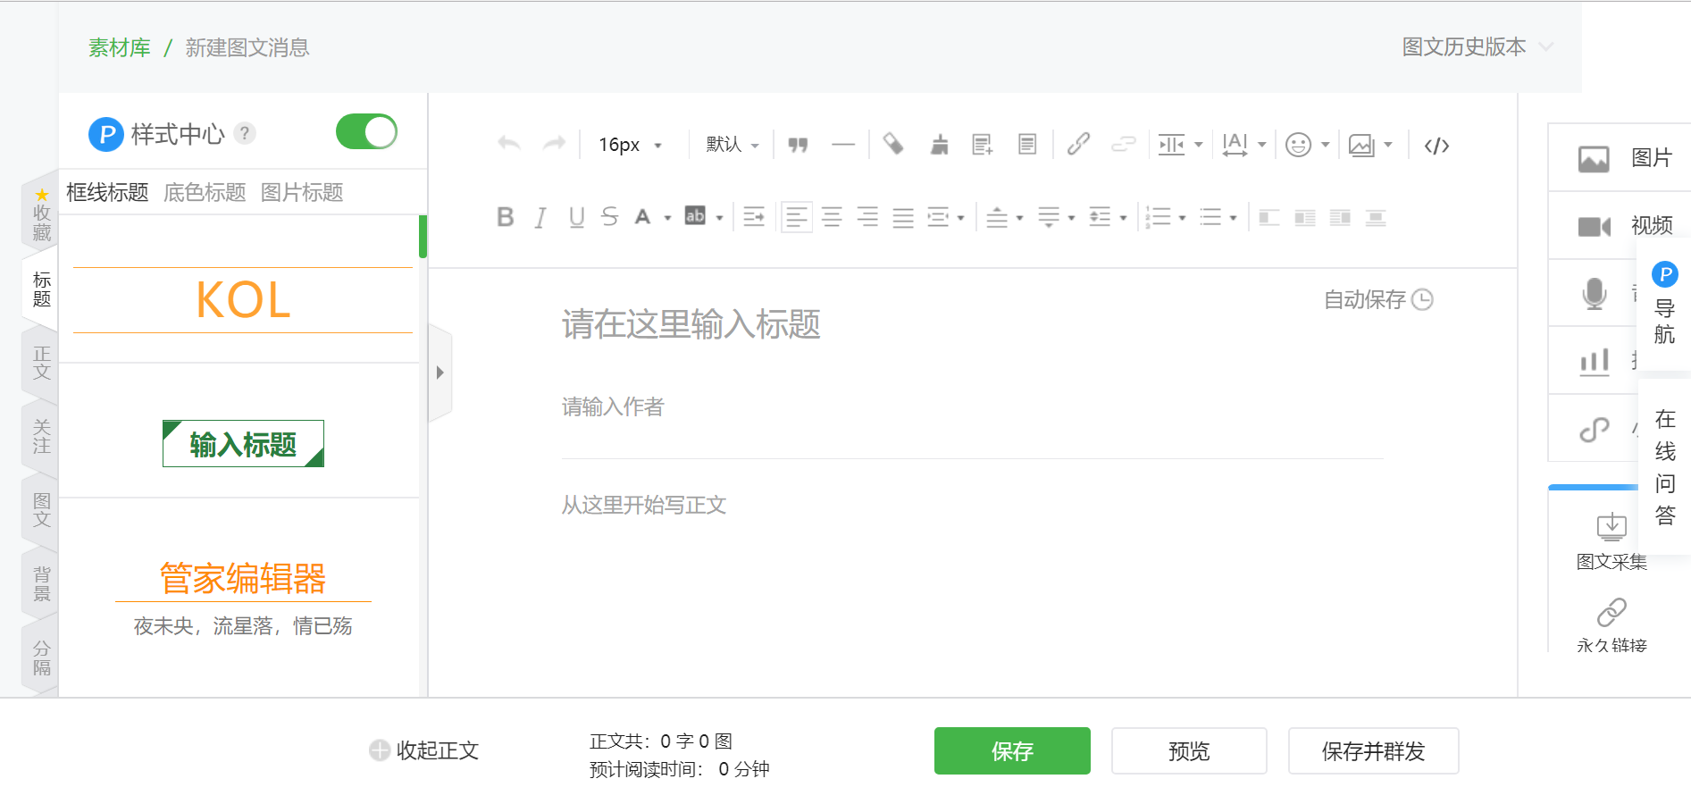1691x804 pixels.
Task: Open the 关注 side tab
Action: [41, 436]
